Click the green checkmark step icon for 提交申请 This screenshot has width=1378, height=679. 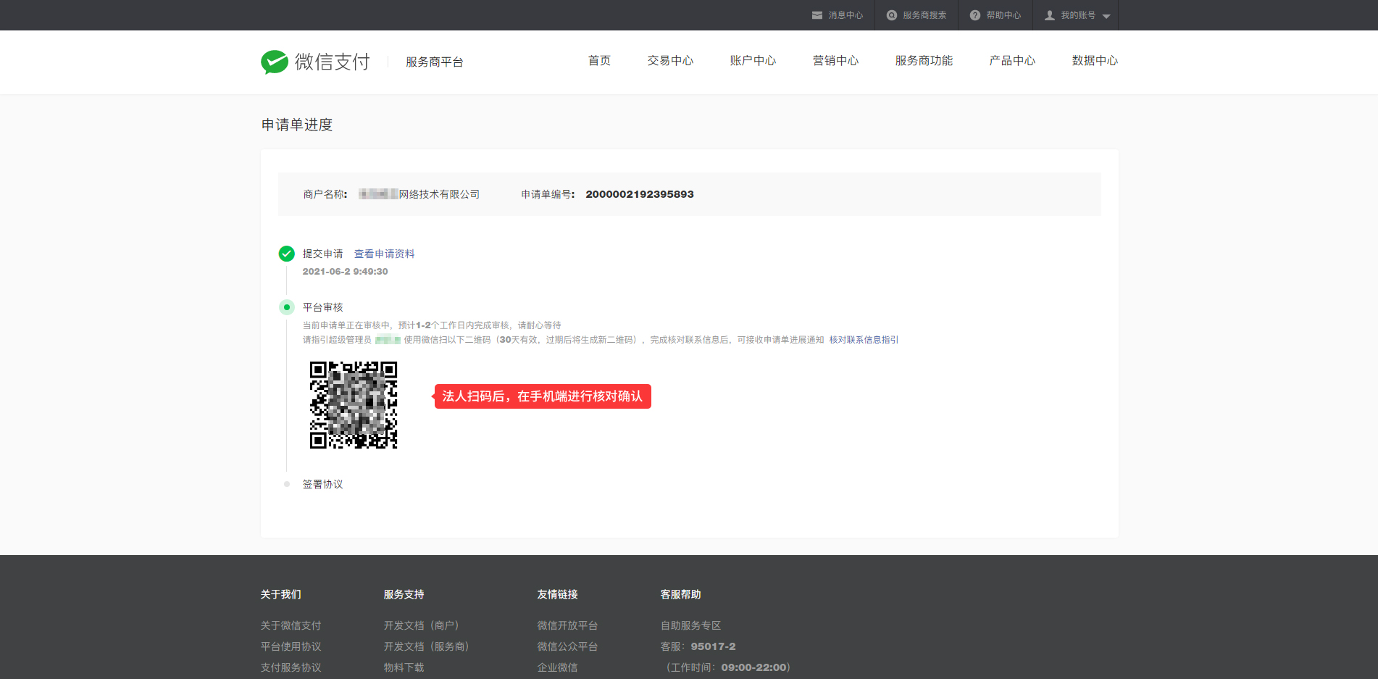[287, 254]
